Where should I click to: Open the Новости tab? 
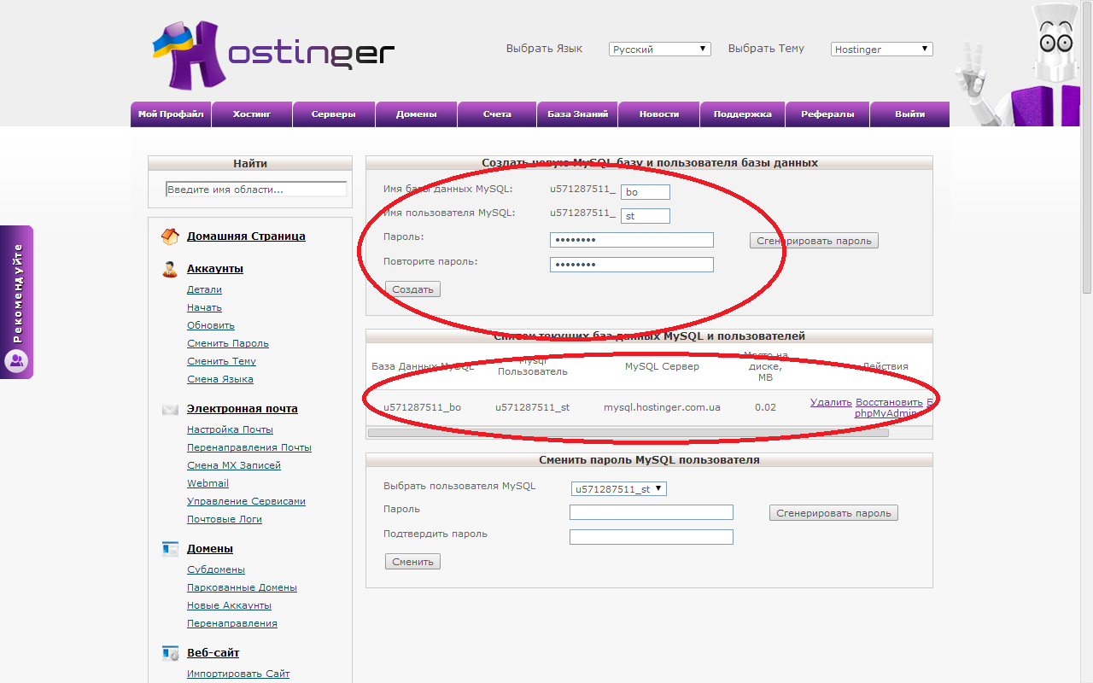coord(659,114)
